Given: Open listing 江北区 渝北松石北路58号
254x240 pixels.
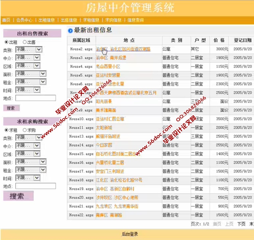Looking at the screenshot, I should click(x=119, y=180).
